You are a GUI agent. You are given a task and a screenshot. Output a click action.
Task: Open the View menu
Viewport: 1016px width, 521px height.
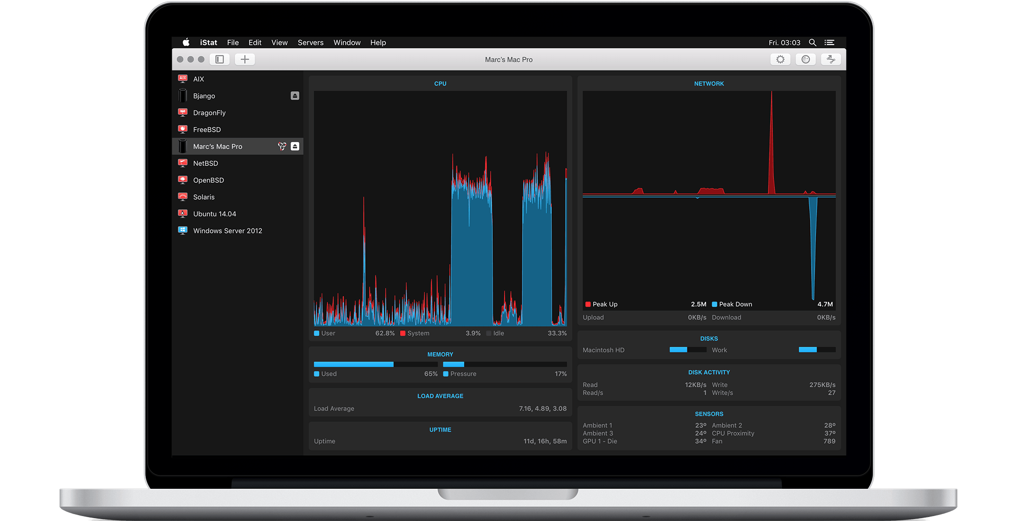point(279,43)
